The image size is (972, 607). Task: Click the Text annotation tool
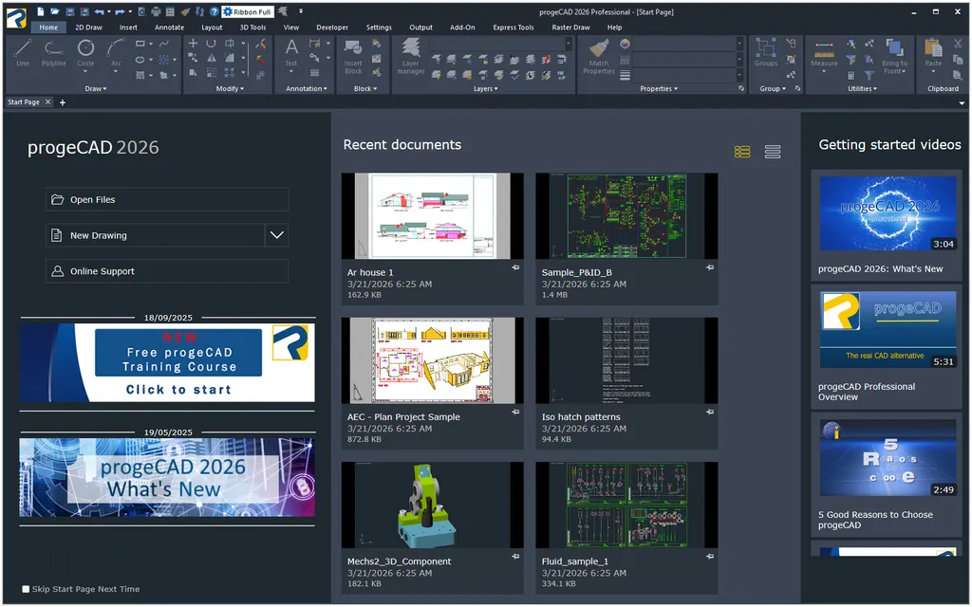click(x=290, y=53)
